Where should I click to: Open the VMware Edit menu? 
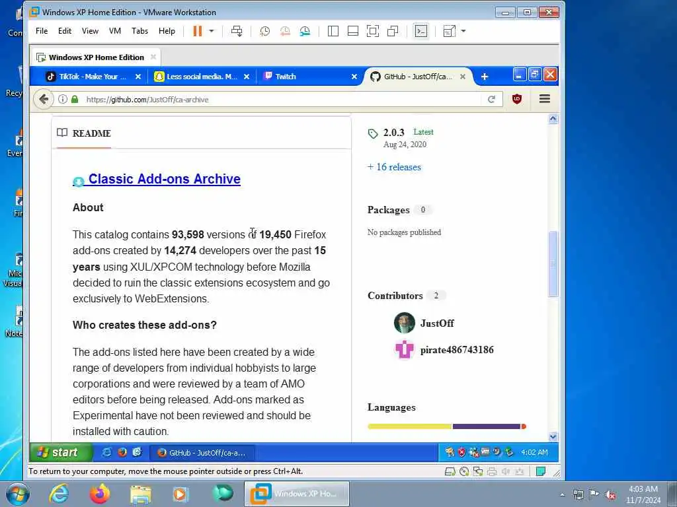pyautogui.click(x=65, y=31)
